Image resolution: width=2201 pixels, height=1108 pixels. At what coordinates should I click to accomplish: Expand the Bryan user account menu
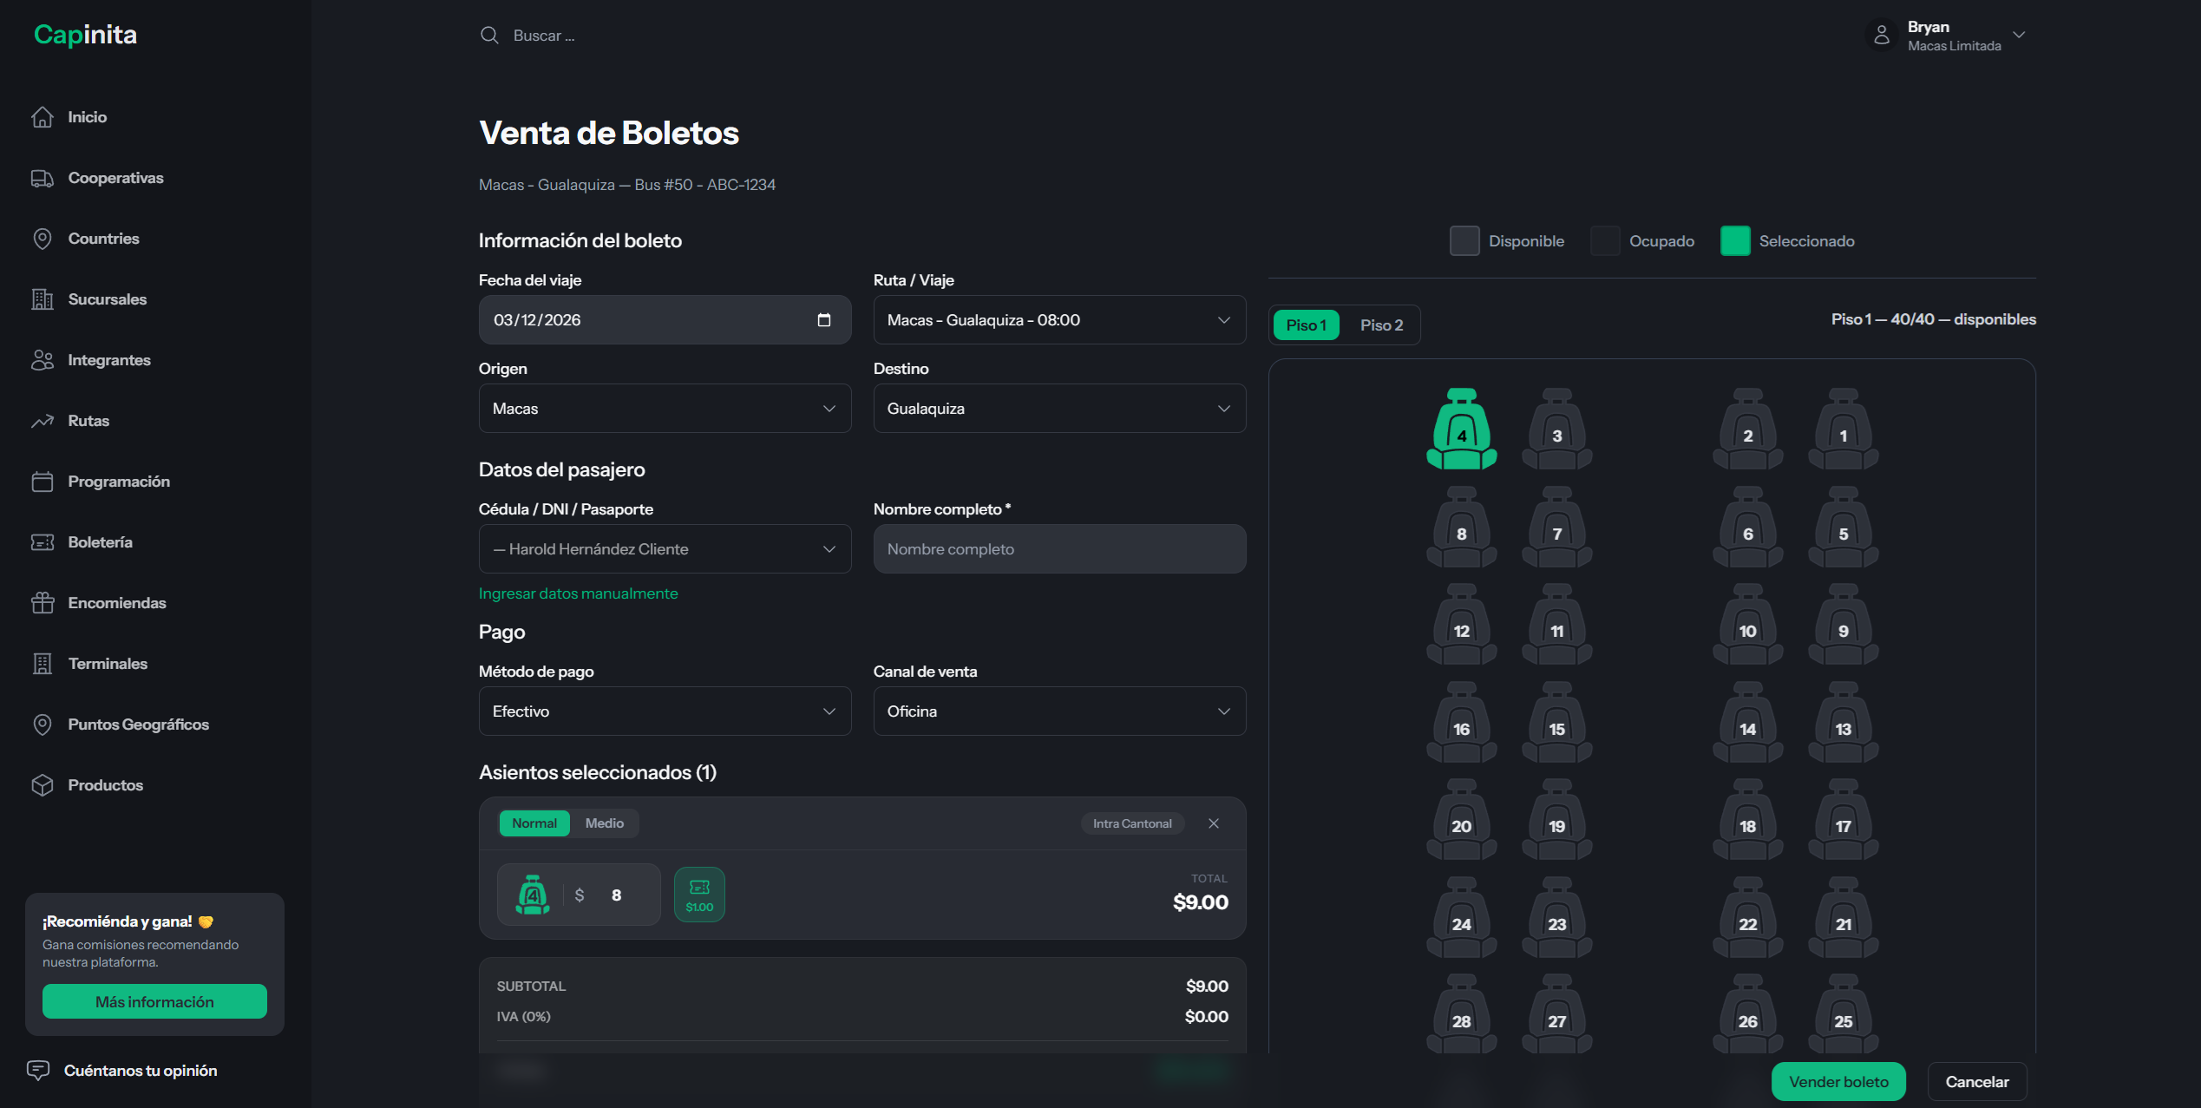point(2018,36)
